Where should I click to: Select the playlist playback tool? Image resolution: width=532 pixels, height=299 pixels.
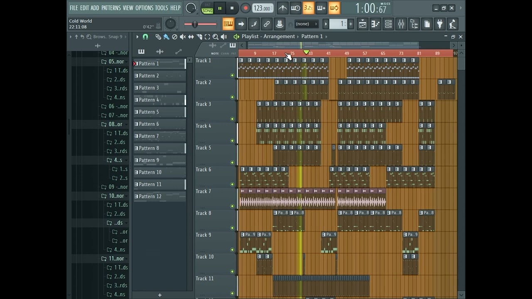coord(224,37)
